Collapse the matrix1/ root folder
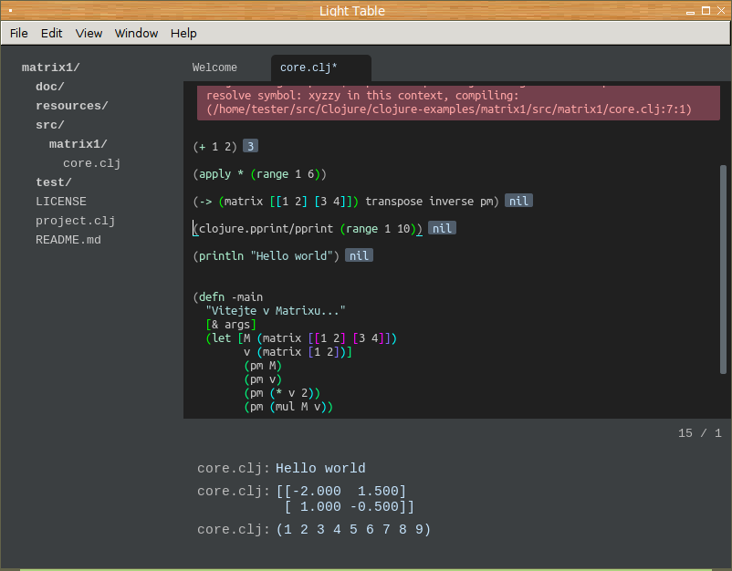Image resolution: width=732 pixels, height=571 pixels. click(x=51, y=67)
